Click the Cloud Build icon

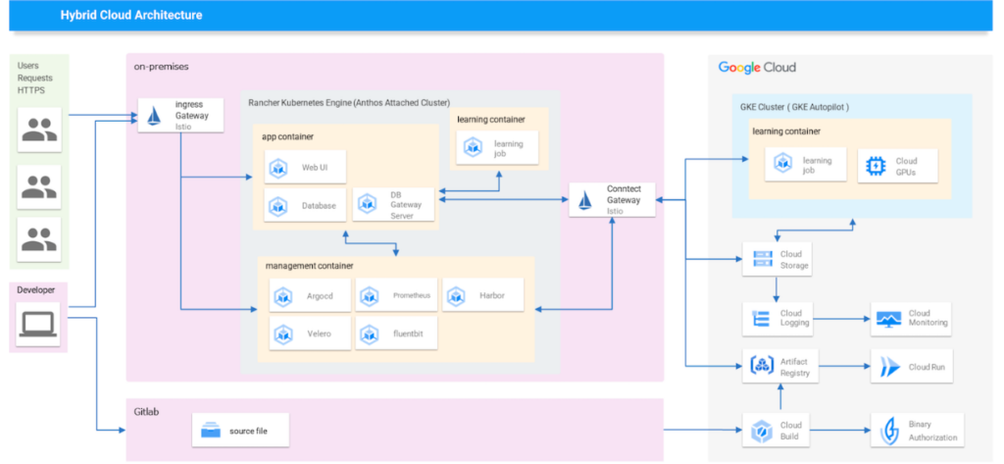click(762, 430)
